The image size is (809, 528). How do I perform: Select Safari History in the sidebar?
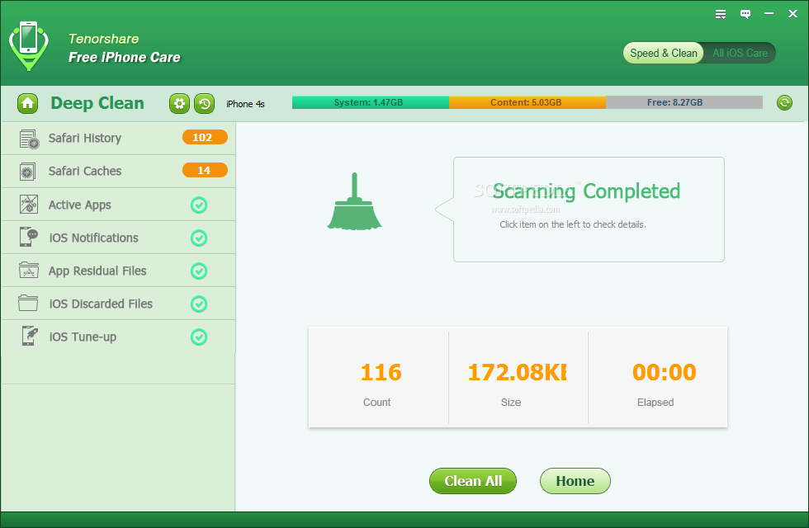coord(118,139)
